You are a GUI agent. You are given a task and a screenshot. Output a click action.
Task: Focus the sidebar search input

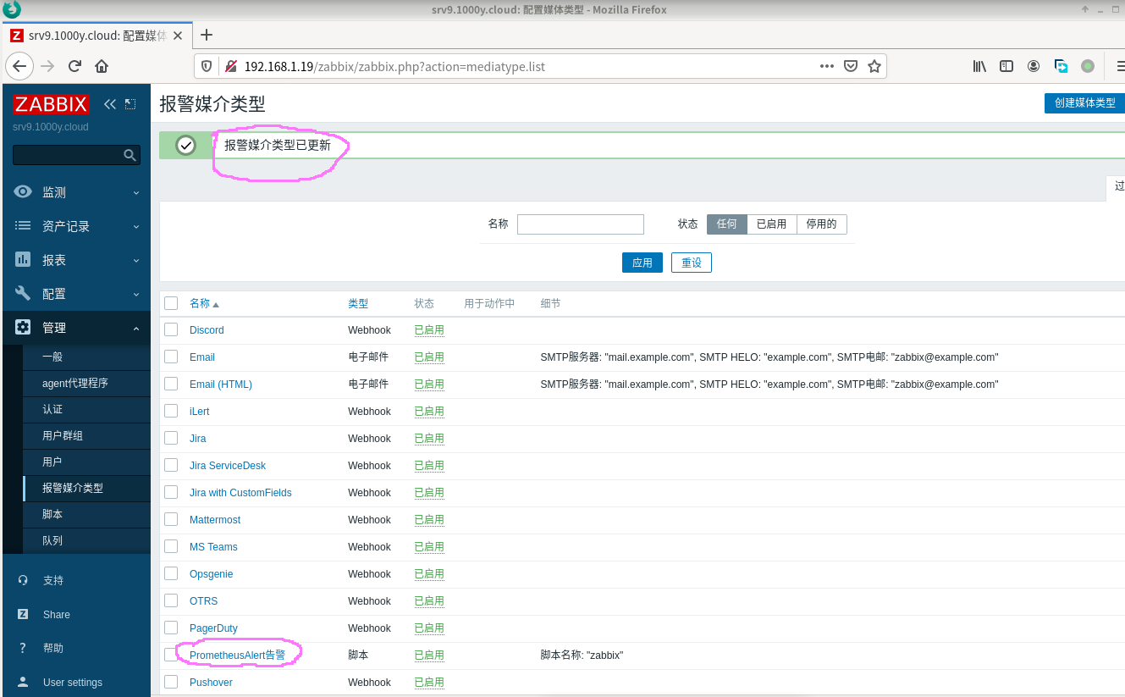(x=69, y=155)
